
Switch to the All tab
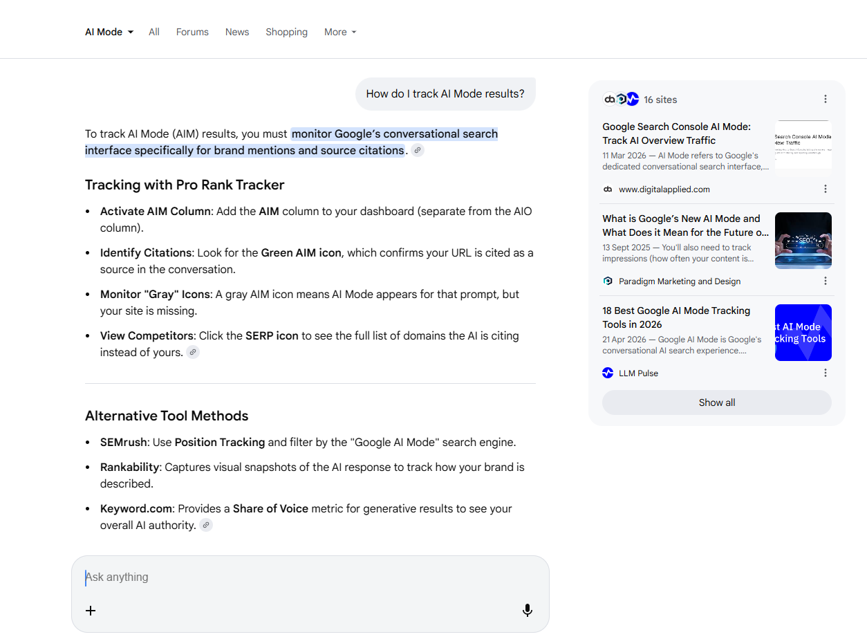point(154,32)
